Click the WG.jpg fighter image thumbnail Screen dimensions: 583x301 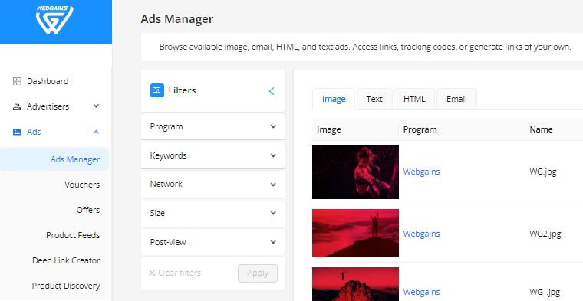[x=355, y=172]
